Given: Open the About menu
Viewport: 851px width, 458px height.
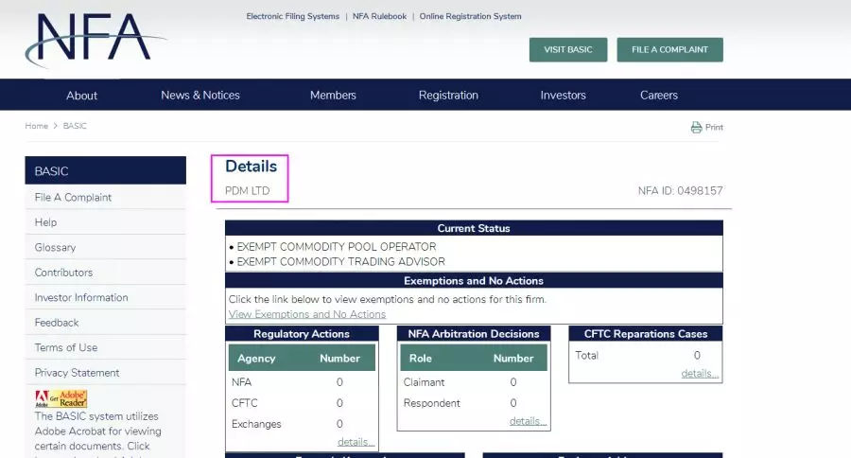Looking at the screenshot, I should (x=81, y=96).
